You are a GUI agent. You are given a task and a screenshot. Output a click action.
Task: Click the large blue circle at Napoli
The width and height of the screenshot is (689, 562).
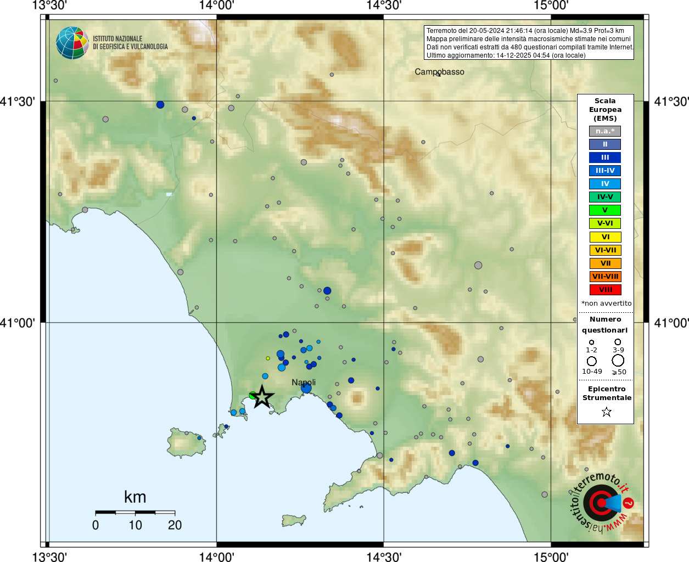coord(306,388)
